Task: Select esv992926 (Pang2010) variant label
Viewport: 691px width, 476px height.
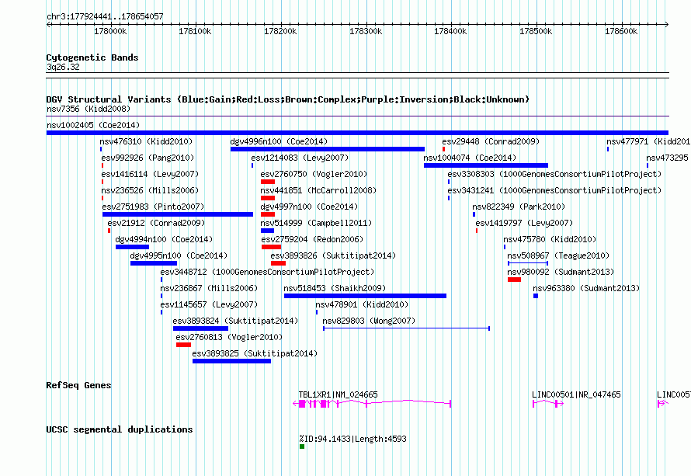Action: pos(148,158)
